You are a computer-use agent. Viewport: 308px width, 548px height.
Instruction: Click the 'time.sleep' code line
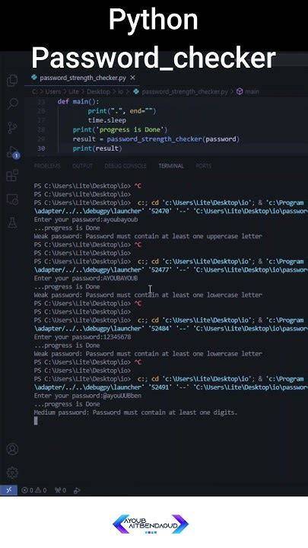(107, 120)
